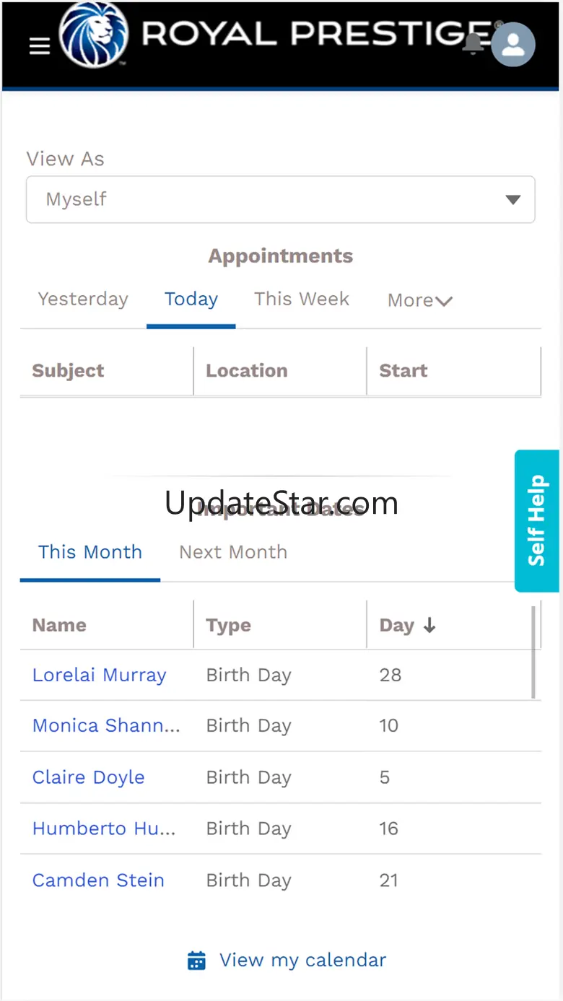563x1001 pixels.
Task: Click the calendar icon beside View my calendar
Action: (196, 961)
